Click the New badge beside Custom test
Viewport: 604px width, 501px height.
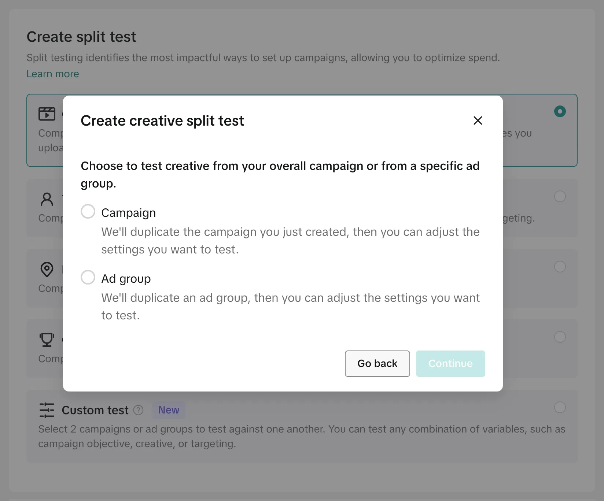coord(169,410)
